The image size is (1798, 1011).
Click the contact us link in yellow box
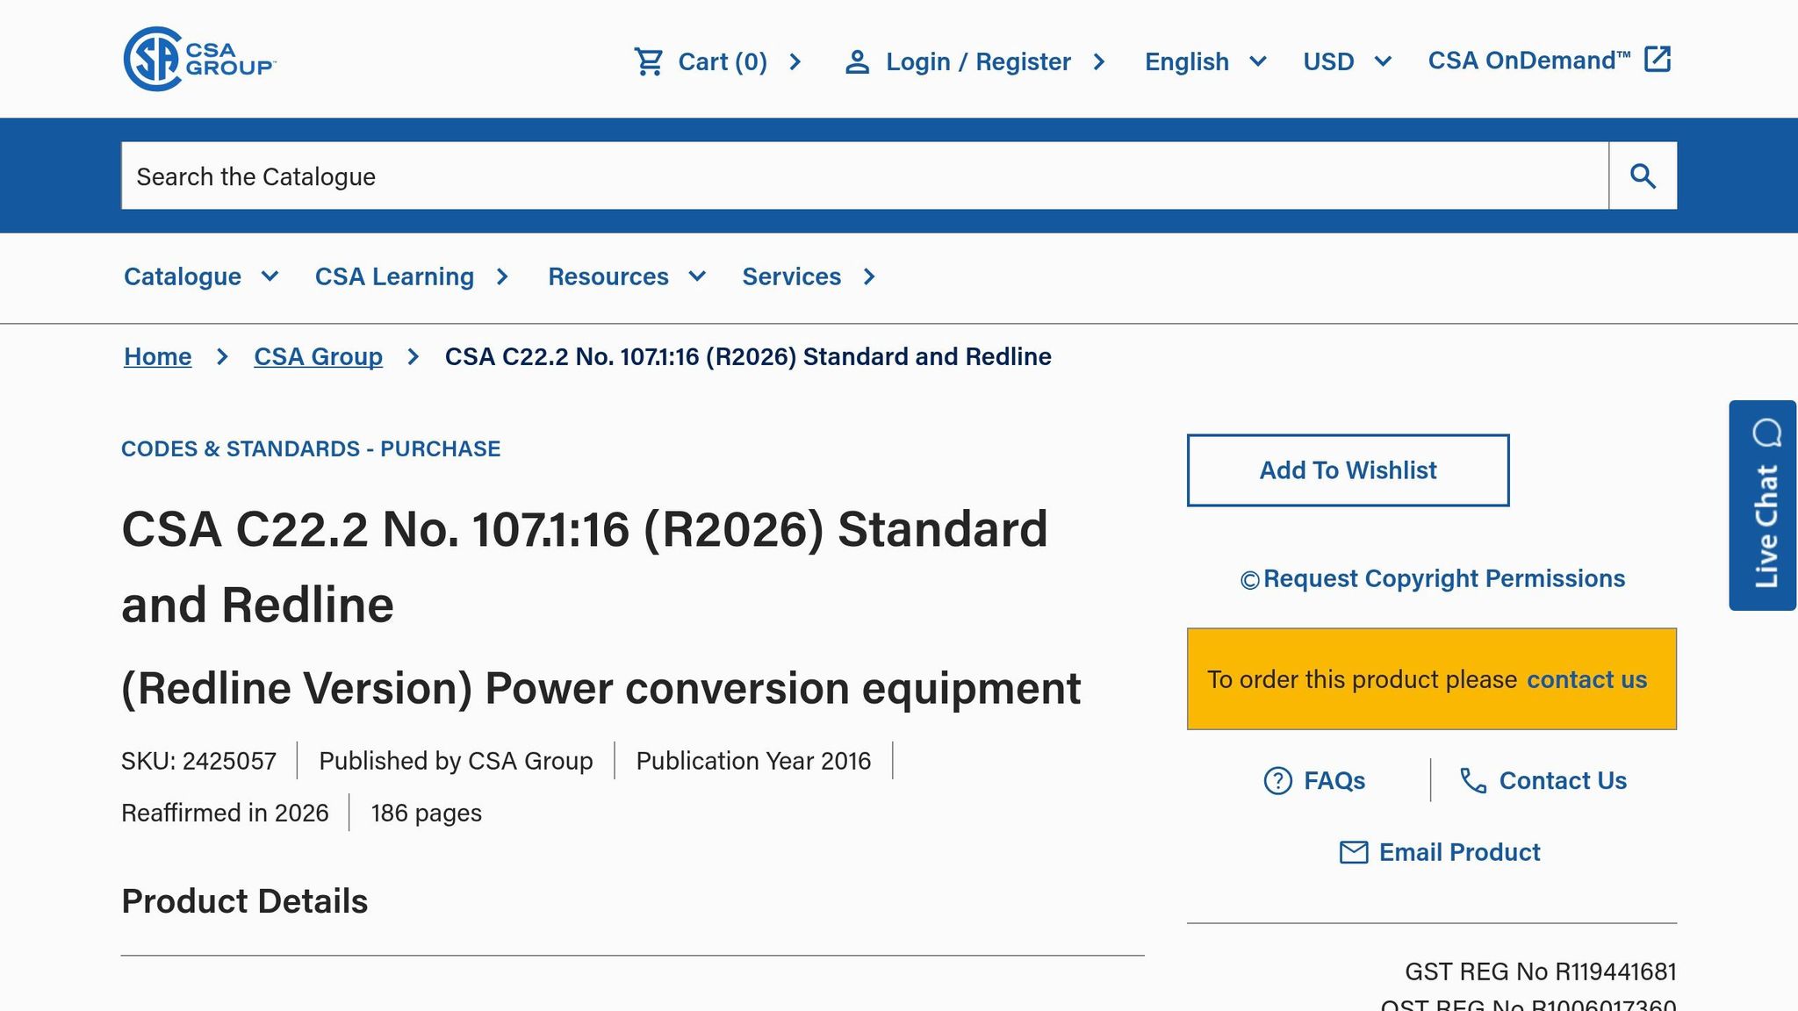click(1586, 679)
